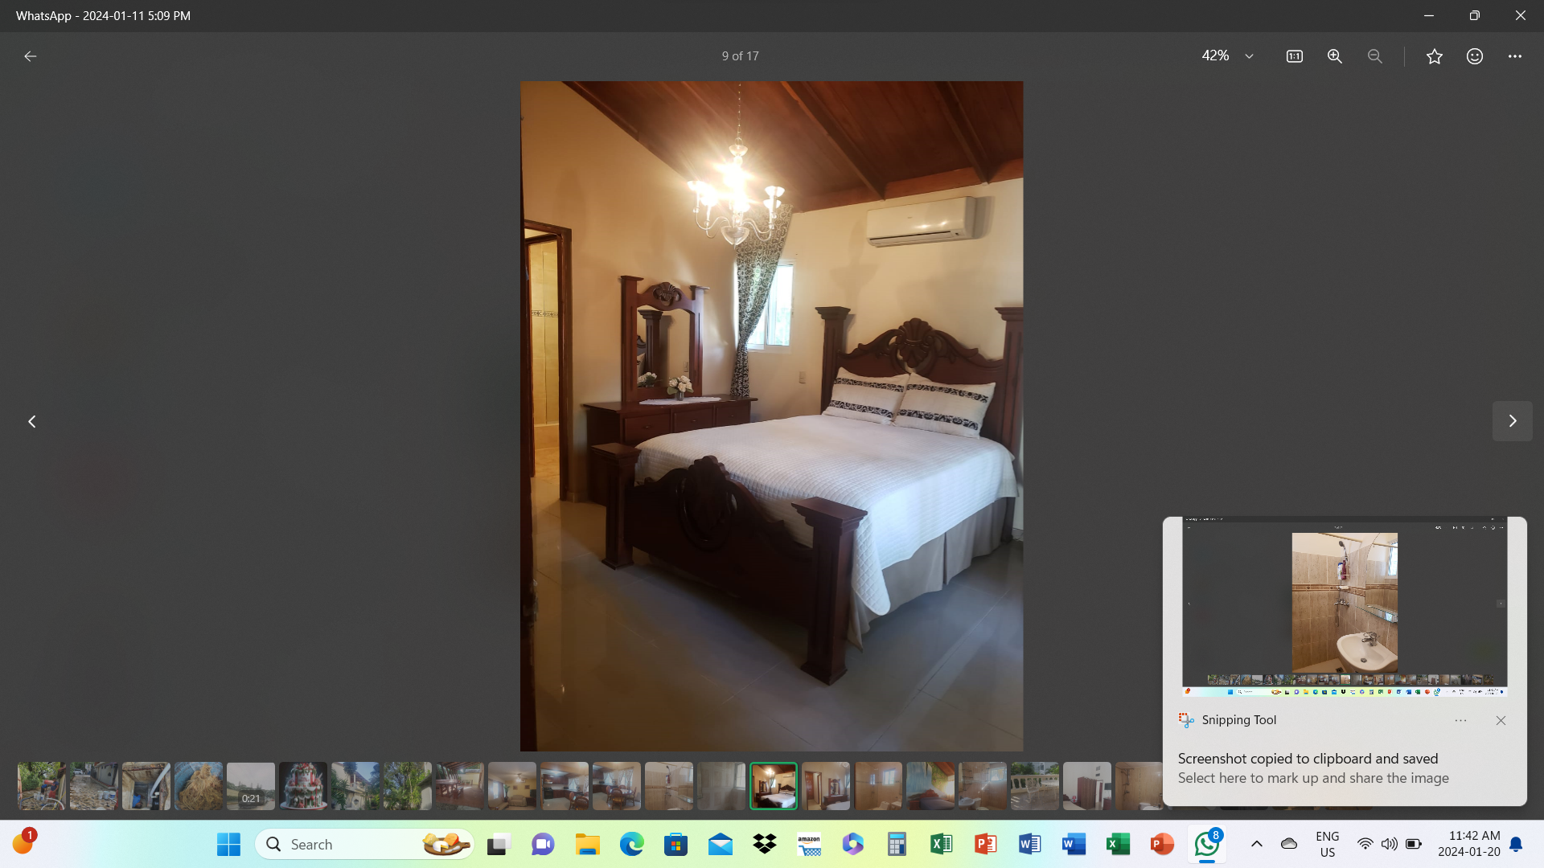Launch Calculator from the taskbar
Screen dimensions: 1544x868
click(897, 845)
